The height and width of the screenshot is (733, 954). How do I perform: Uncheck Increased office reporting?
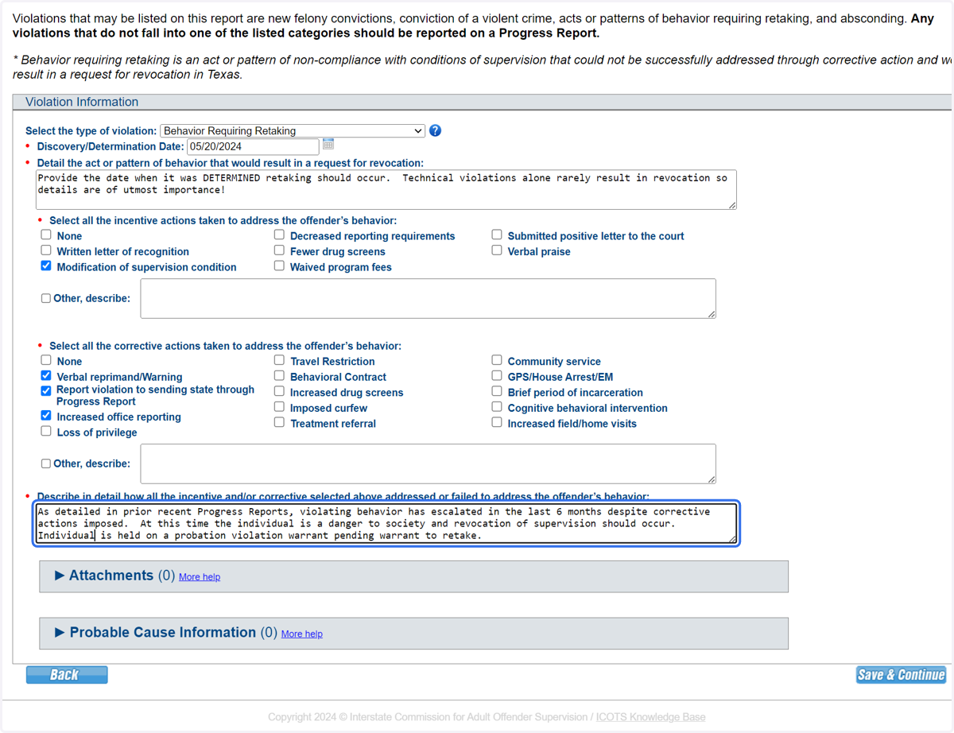click(46, 416)
